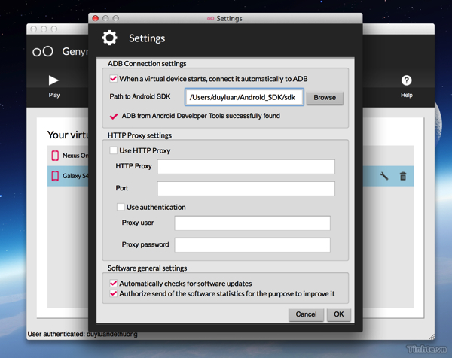
Task: Click into the Proxy password field
Action: (252, 244)
